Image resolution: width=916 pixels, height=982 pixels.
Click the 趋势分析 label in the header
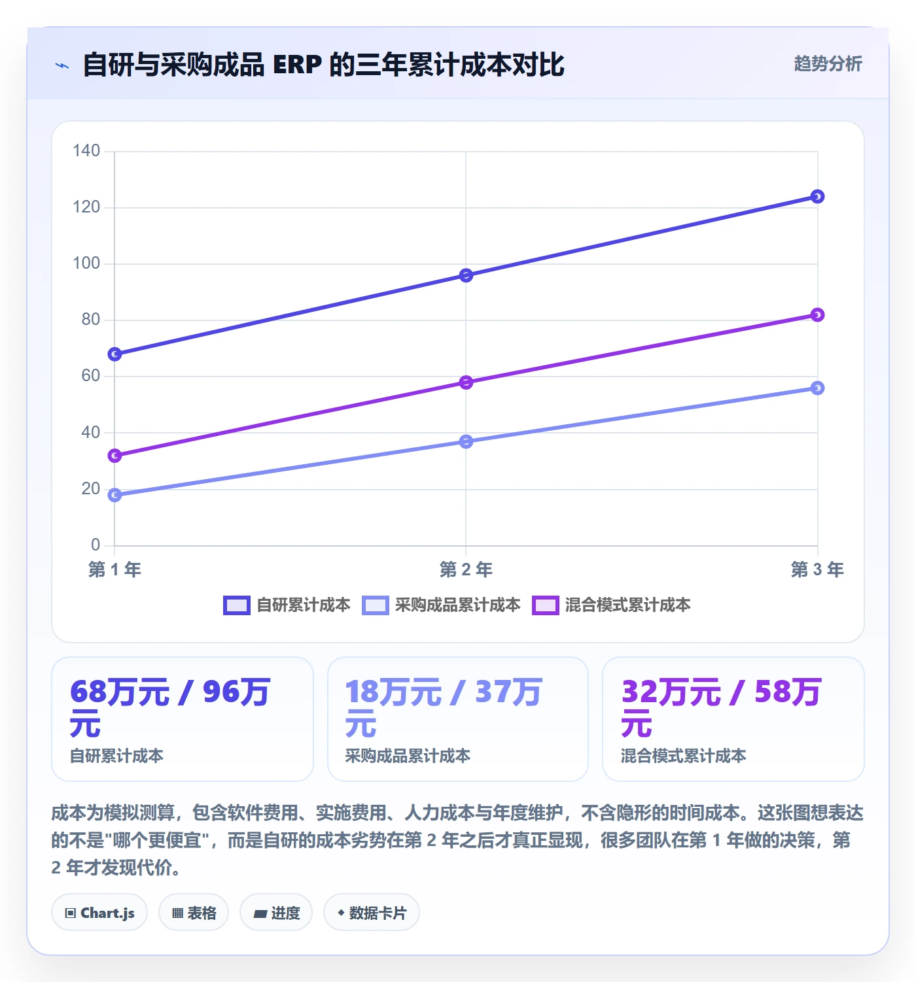[x=828, y=64]
